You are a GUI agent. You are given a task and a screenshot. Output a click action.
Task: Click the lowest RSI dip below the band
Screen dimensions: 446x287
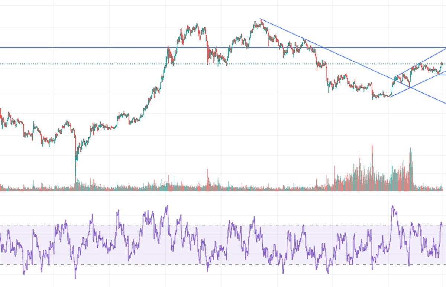click(x=75, y=278)
